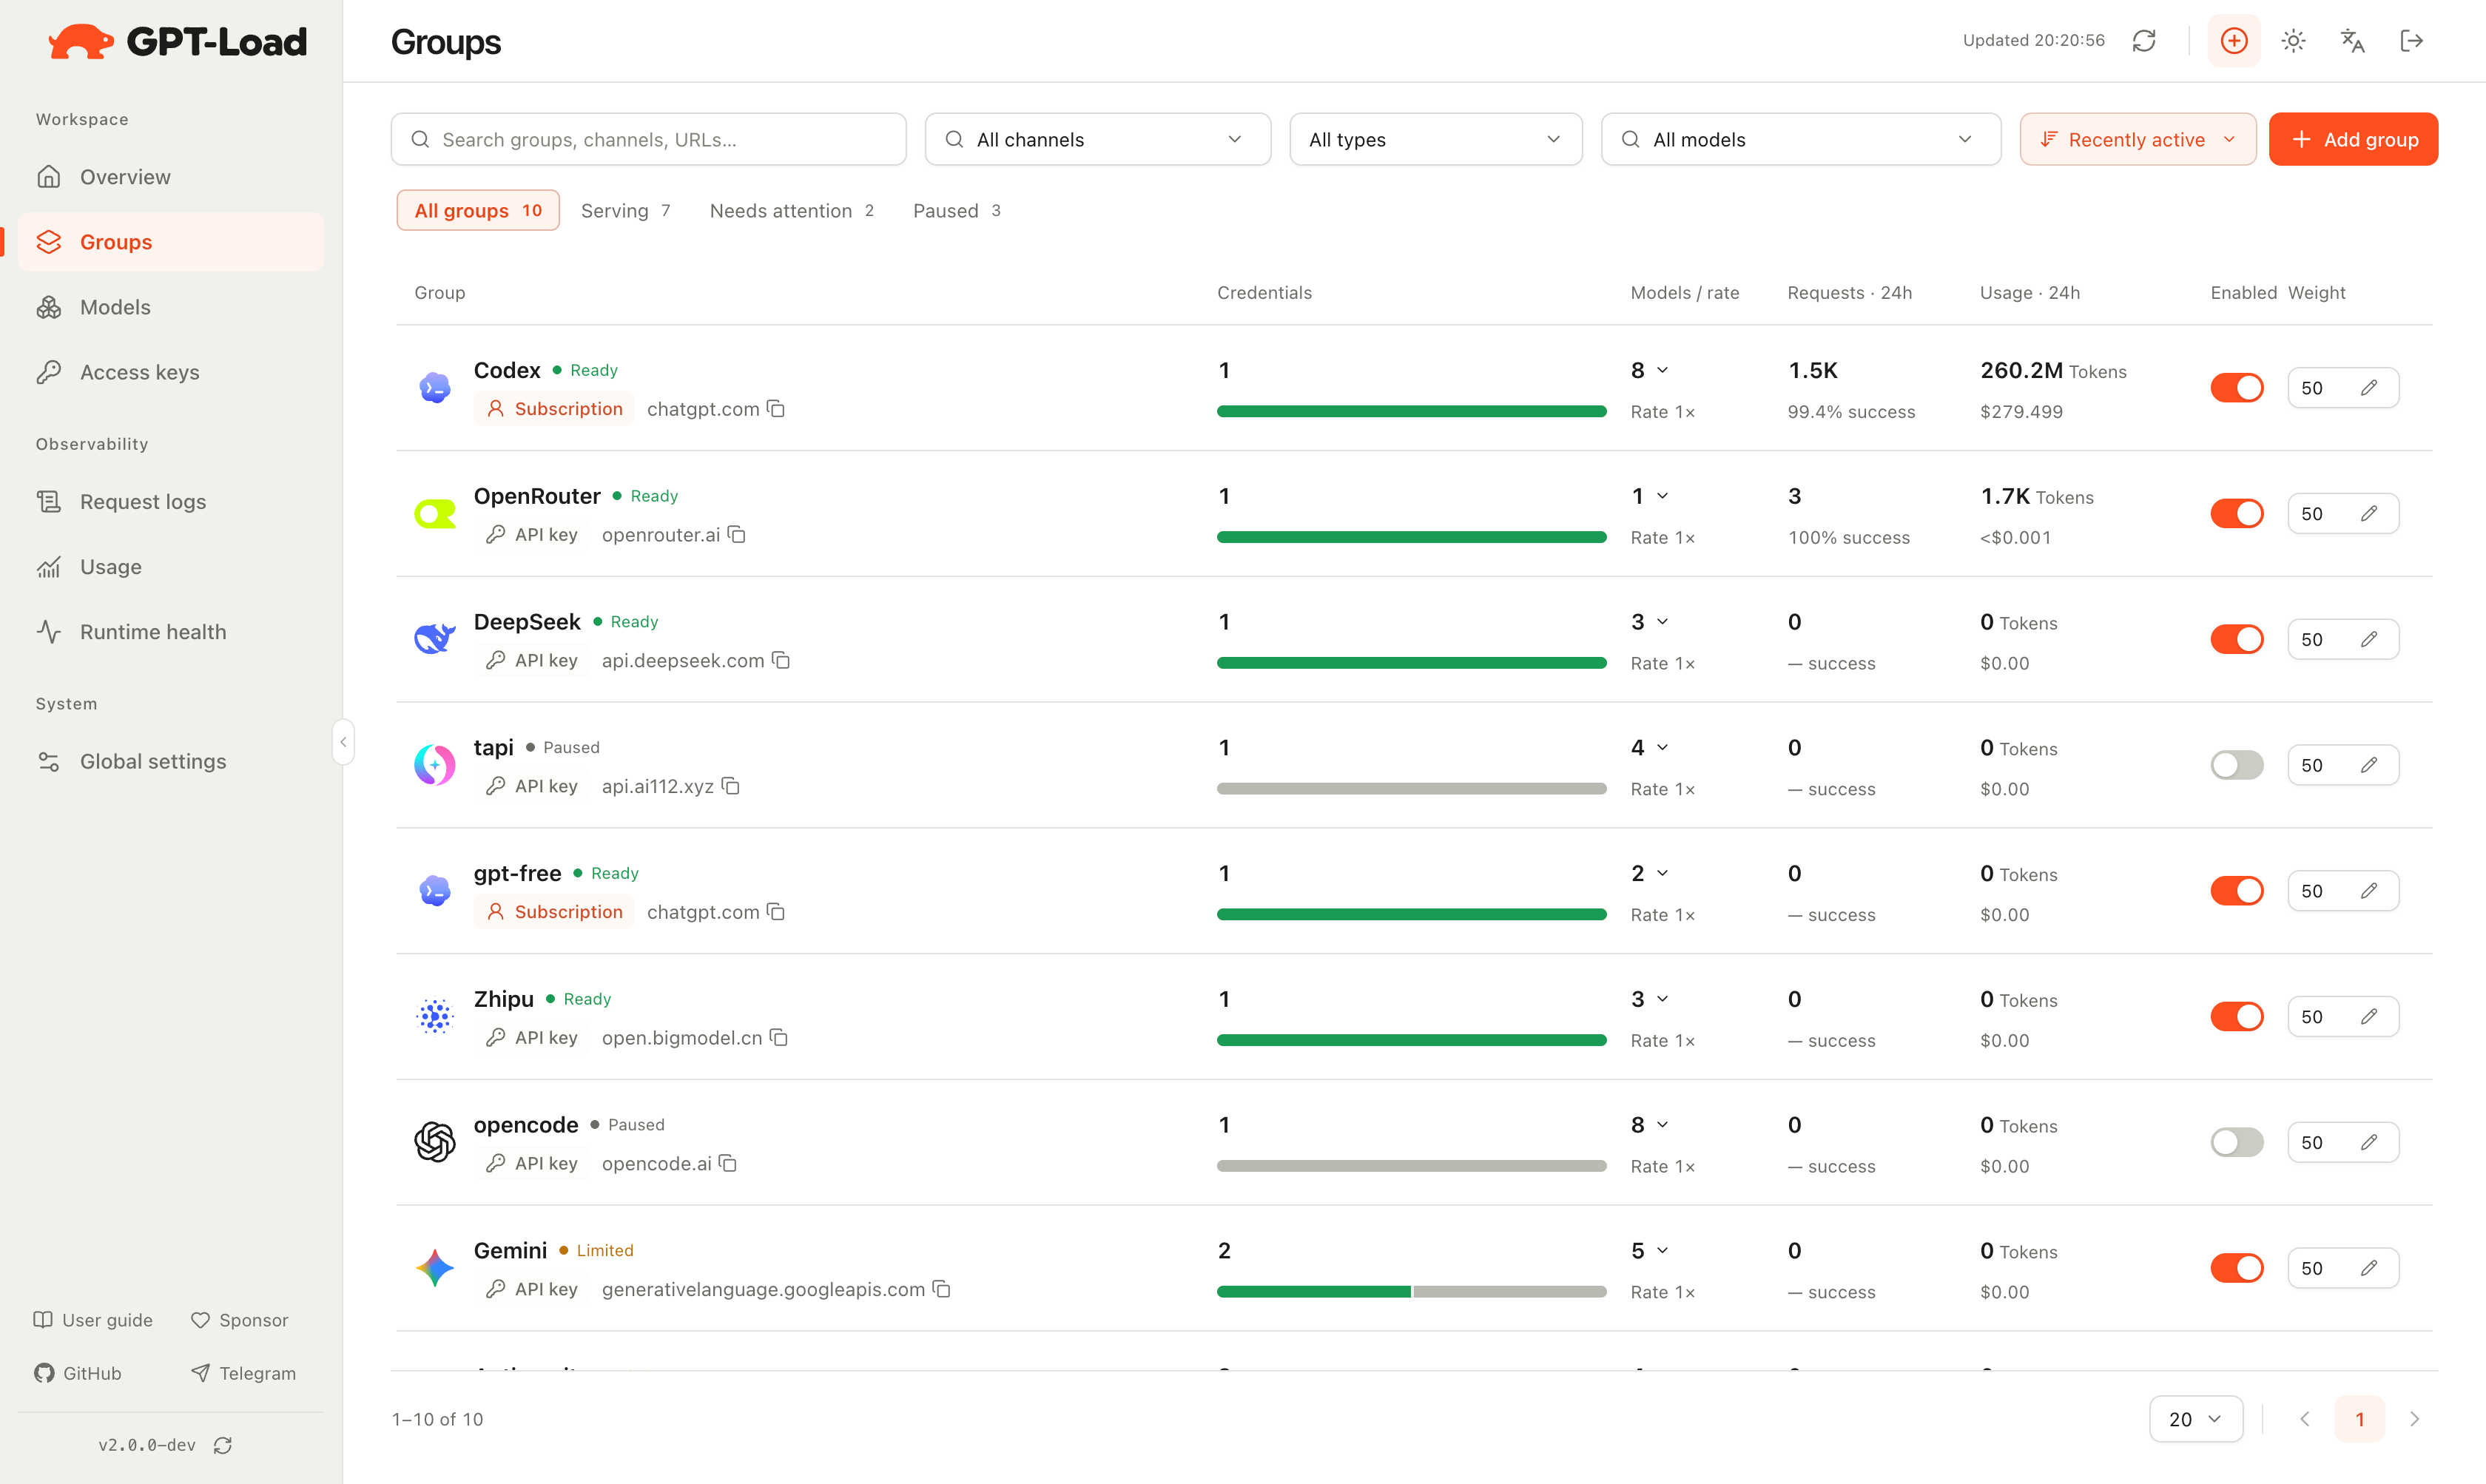Copy the generativelanguage.googleapis.com URL
Screen dimensions: 2486x1484
tap(941, 1290)
